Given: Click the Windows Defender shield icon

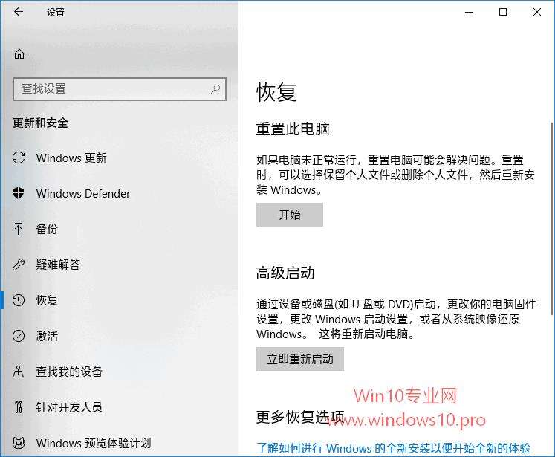Looking at the screenshot, I should coord(19,193).
